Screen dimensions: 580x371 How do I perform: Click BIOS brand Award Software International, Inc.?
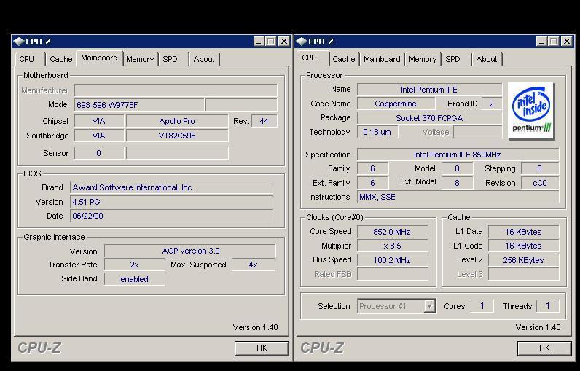click(171, 187)
